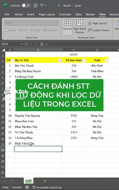This screenshot has width=119, height=190.
Task: Open the Page Layout ribbon tab
Action: point(47,15)
